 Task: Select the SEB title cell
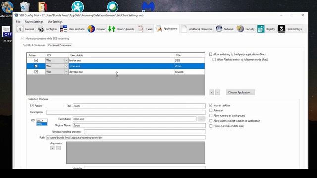click(189, 60)
